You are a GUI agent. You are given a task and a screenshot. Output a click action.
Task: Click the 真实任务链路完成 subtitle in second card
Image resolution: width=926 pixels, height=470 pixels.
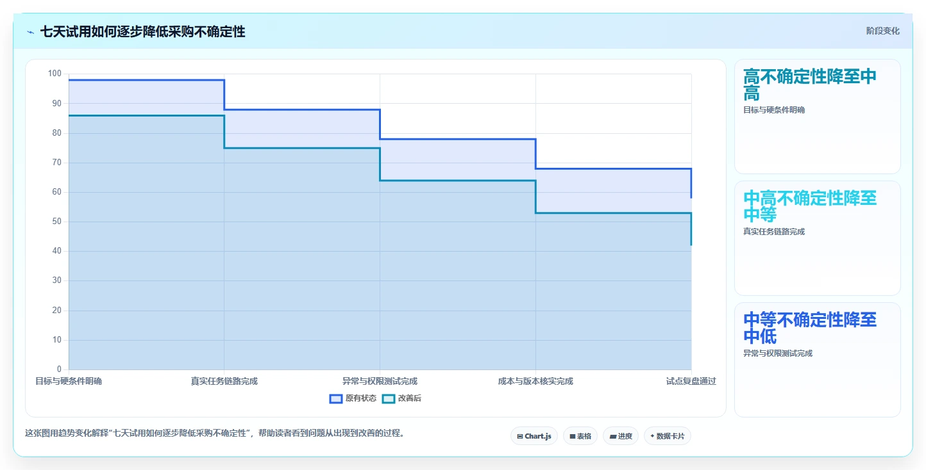(774, 232)
